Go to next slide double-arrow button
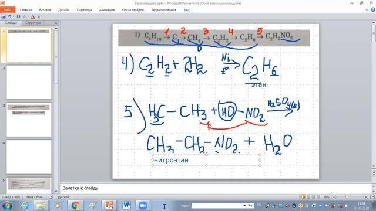This screenshot has height=211, width=376. 374,176
